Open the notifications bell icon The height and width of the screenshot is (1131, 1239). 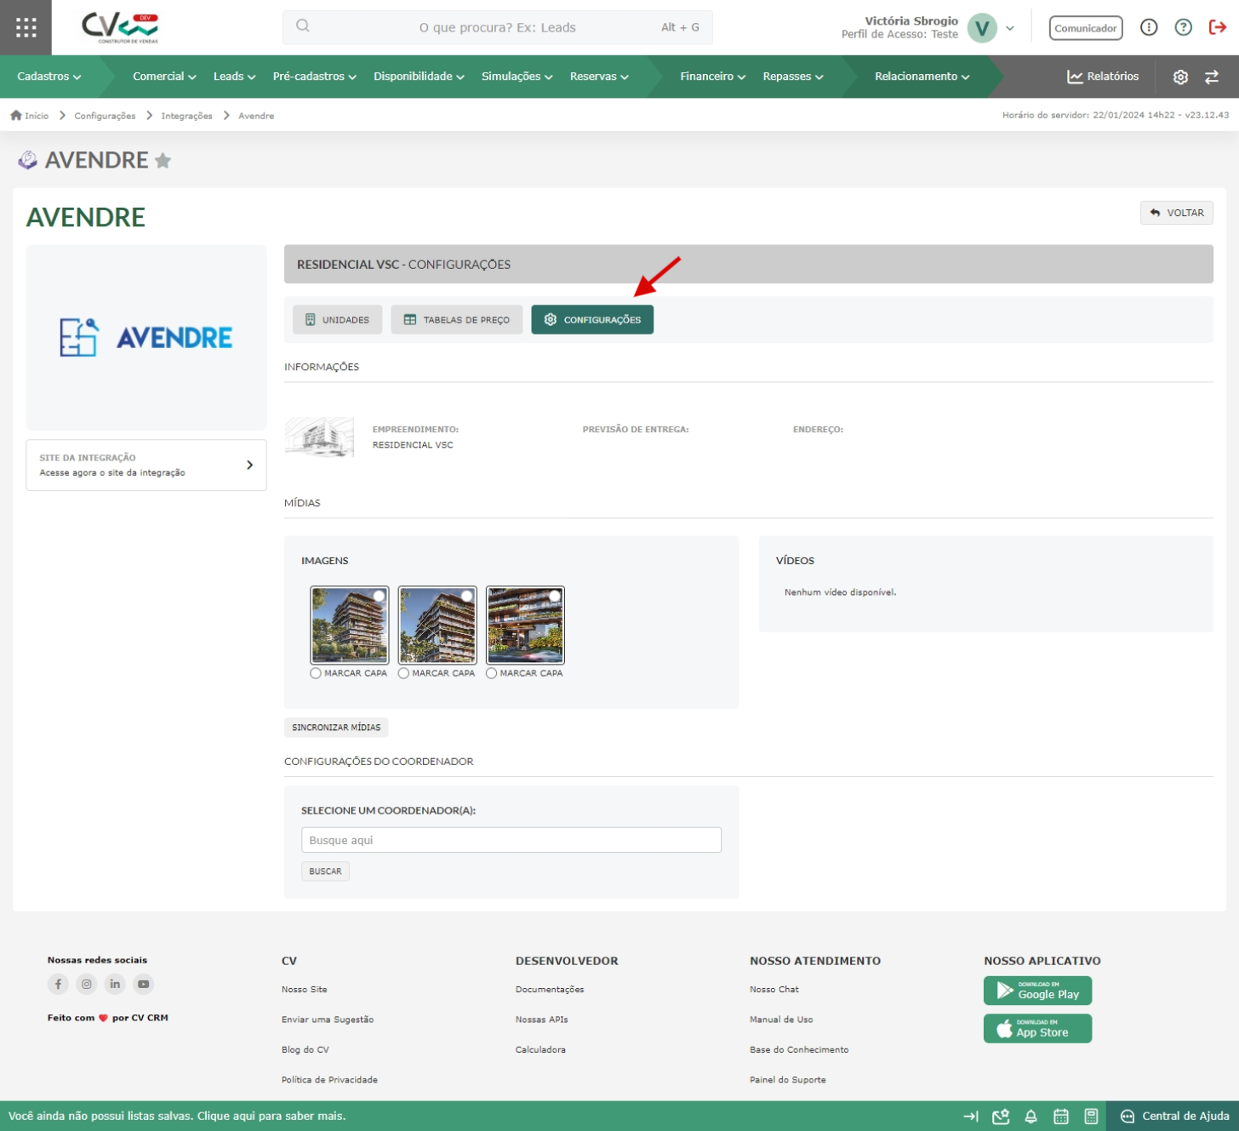coord(1031,1117)
